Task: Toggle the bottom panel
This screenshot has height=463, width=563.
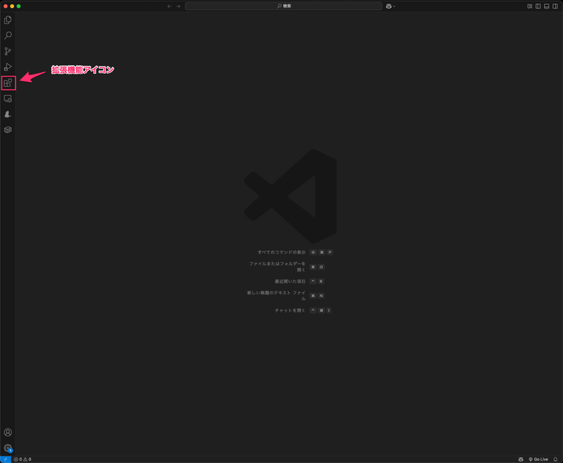Action: pyautogui.click(x=547, y=6)
